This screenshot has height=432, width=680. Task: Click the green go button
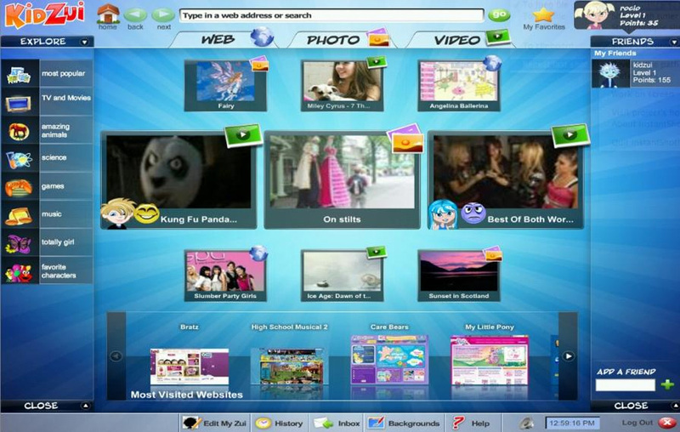tap(499, 14)
